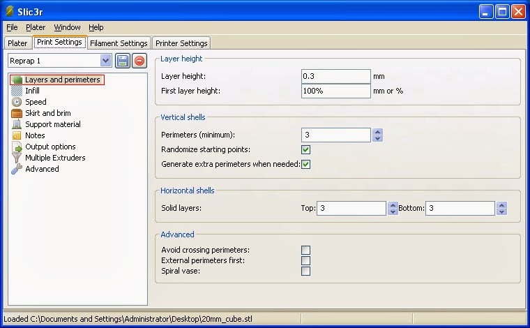Viewport: 530px width, 328px height.
Task: Save the preset with floppy disk icon
Action: [x=123, y=61]
